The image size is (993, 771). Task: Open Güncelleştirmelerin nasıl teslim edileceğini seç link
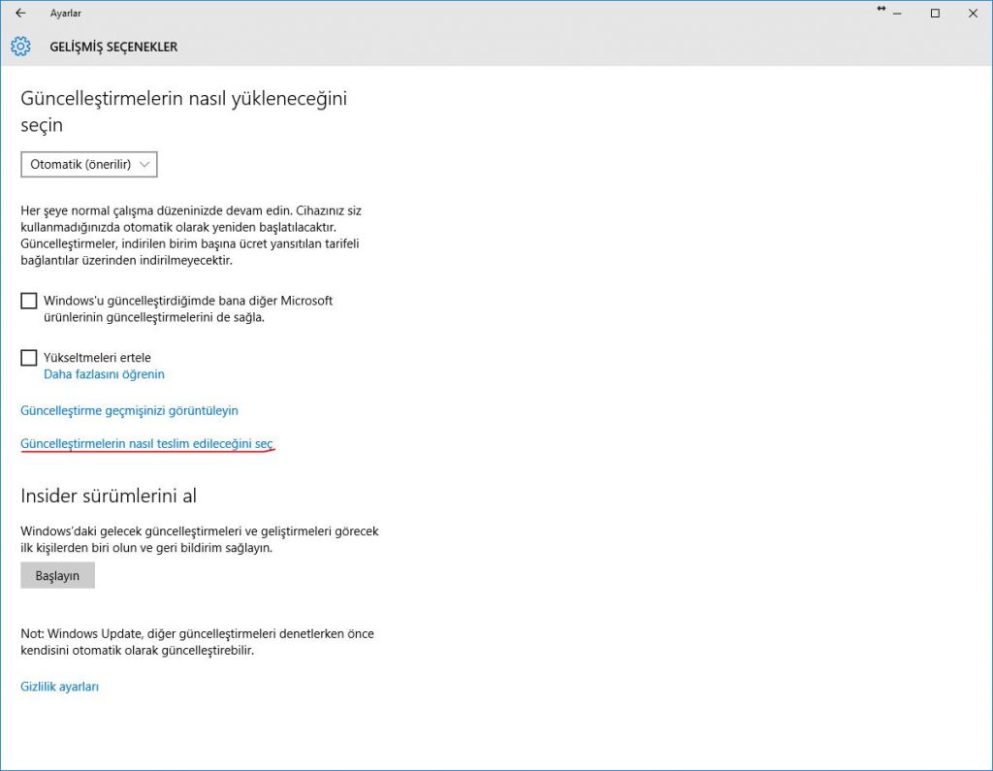coord(147,443)
